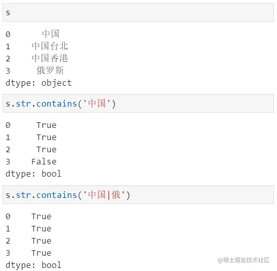This screenshot has height=271, width=277.
Task: Select the 中国 output in row 0
Action: point(51,34)
